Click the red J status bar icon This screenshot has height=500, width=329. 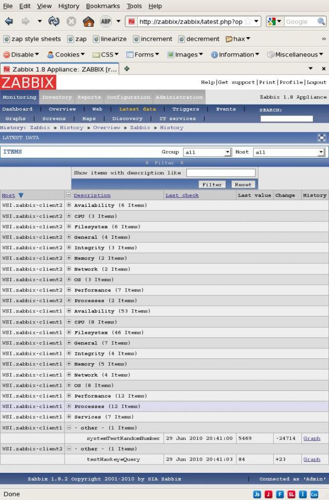268,494
